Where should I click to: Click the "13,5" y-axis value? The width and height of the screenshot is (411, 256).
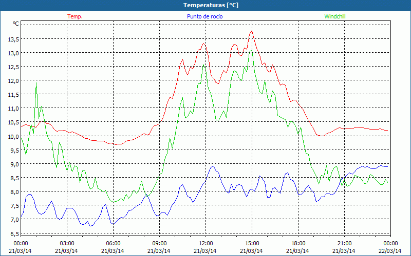[13, 39]
